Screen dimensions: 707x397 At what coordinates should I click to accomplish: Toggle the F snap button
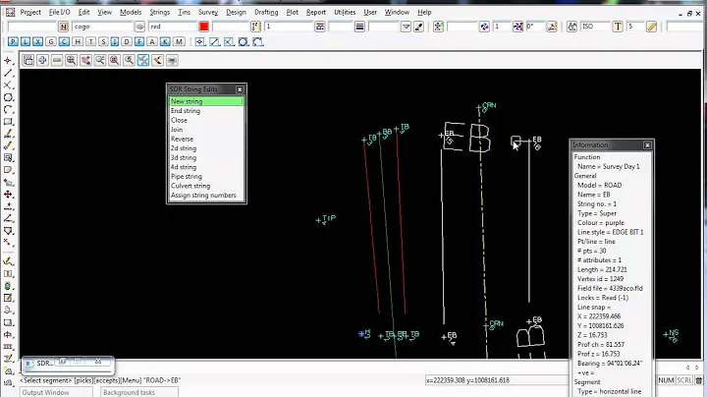pos(139,42)
